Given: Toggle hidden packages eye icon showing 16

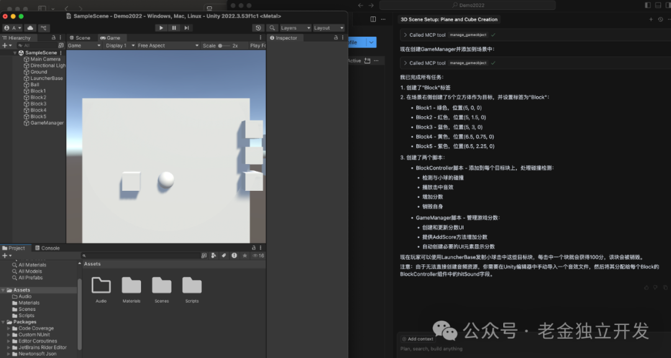Looking at the screenshot, I should tap(258, 255).
